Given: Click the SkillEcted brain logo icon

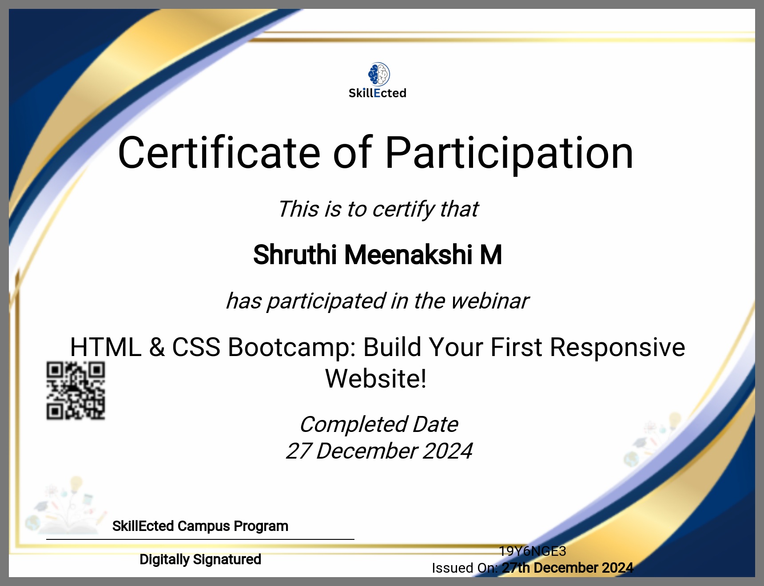Looking at the screenshot, I should click(x=378, y=74).
